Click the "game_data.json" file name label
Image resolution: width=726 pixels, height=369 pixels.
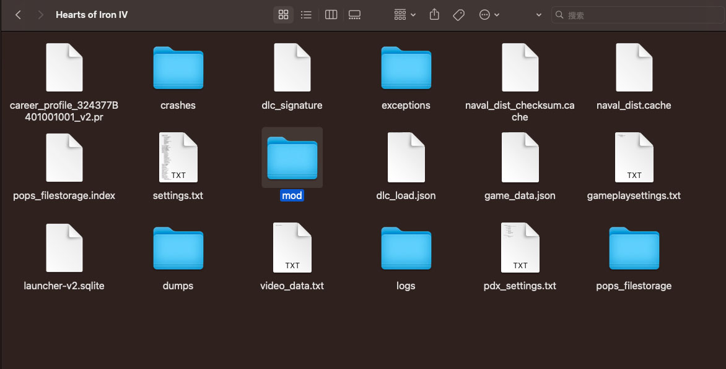click(520, 195)
